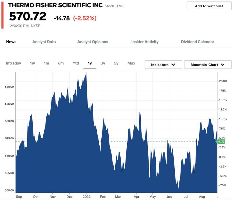Click the 570.72 current price
This screenshot has width=233, height=200.
(x=28, y=16)
